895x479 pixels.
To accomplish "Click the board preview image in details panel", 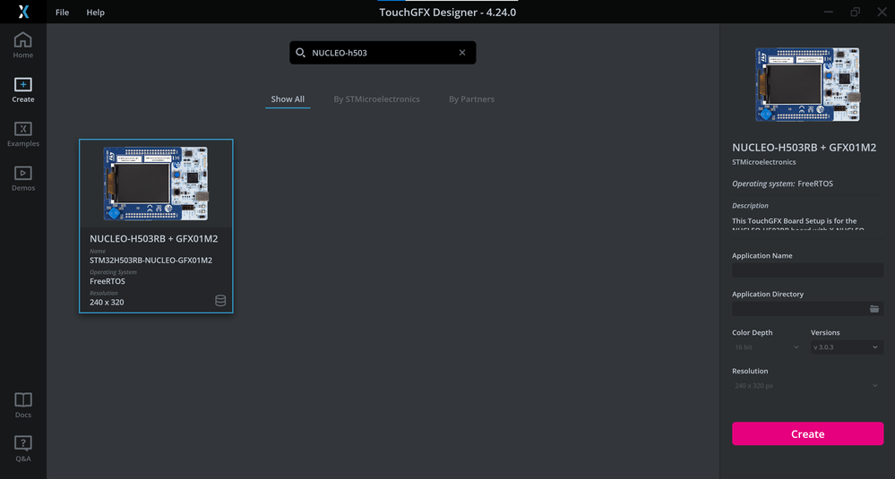I will [807, 84].
